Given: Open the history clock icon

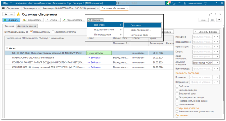Looking at the screenshot, I should 174,3.
